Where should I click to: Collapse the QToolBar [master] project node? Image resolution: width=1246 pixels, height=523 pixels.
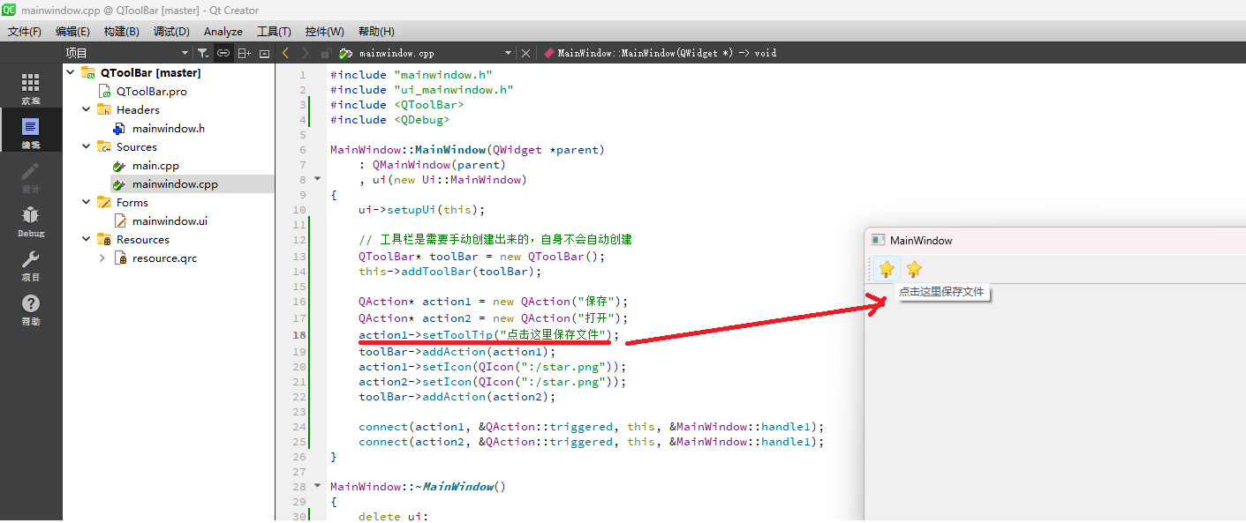[71, 72]
